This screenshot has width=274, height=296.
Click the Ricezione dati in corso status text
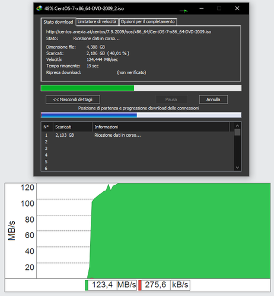pyautogui.click(x=96, y=38)
